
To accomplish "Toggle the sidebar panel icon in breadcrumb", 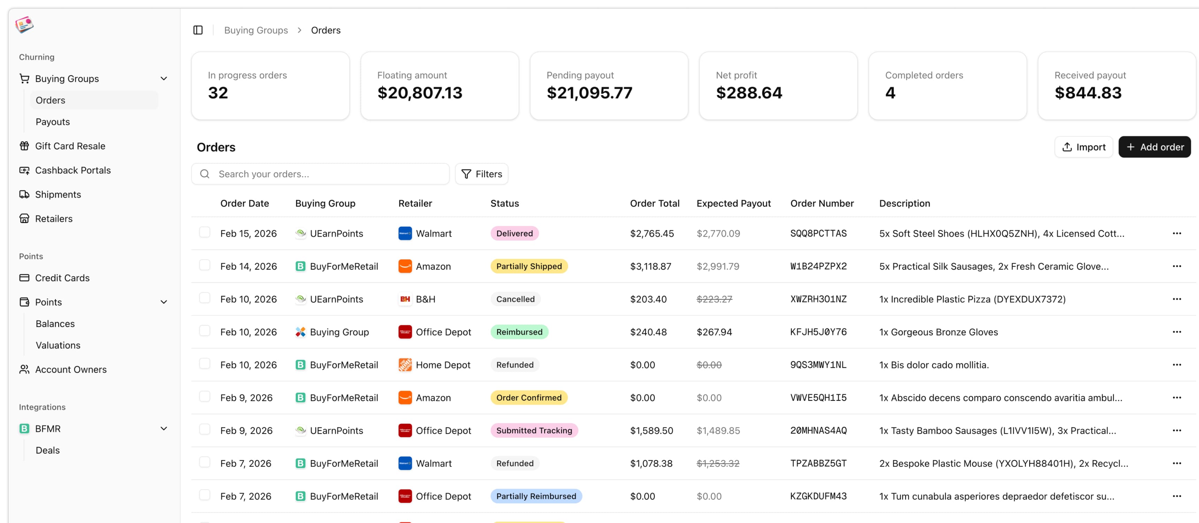I will (x=198, y=30).
